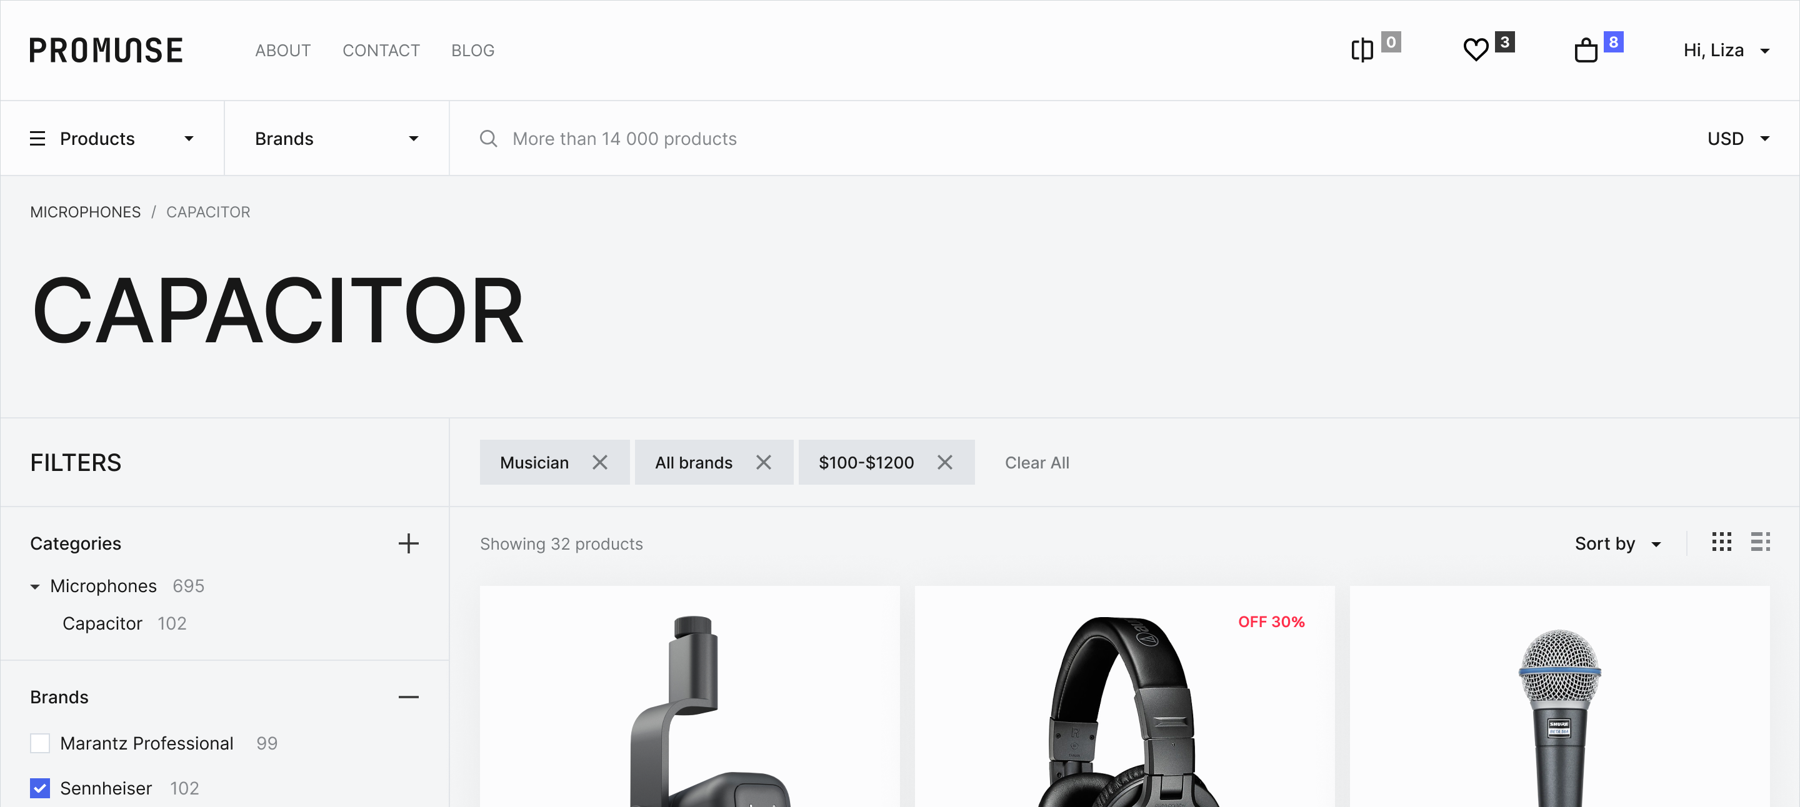This screenshot has width=1800, height=807.
Task: Open the Sort by dropdown
Action: click(x=1617, y=544)
